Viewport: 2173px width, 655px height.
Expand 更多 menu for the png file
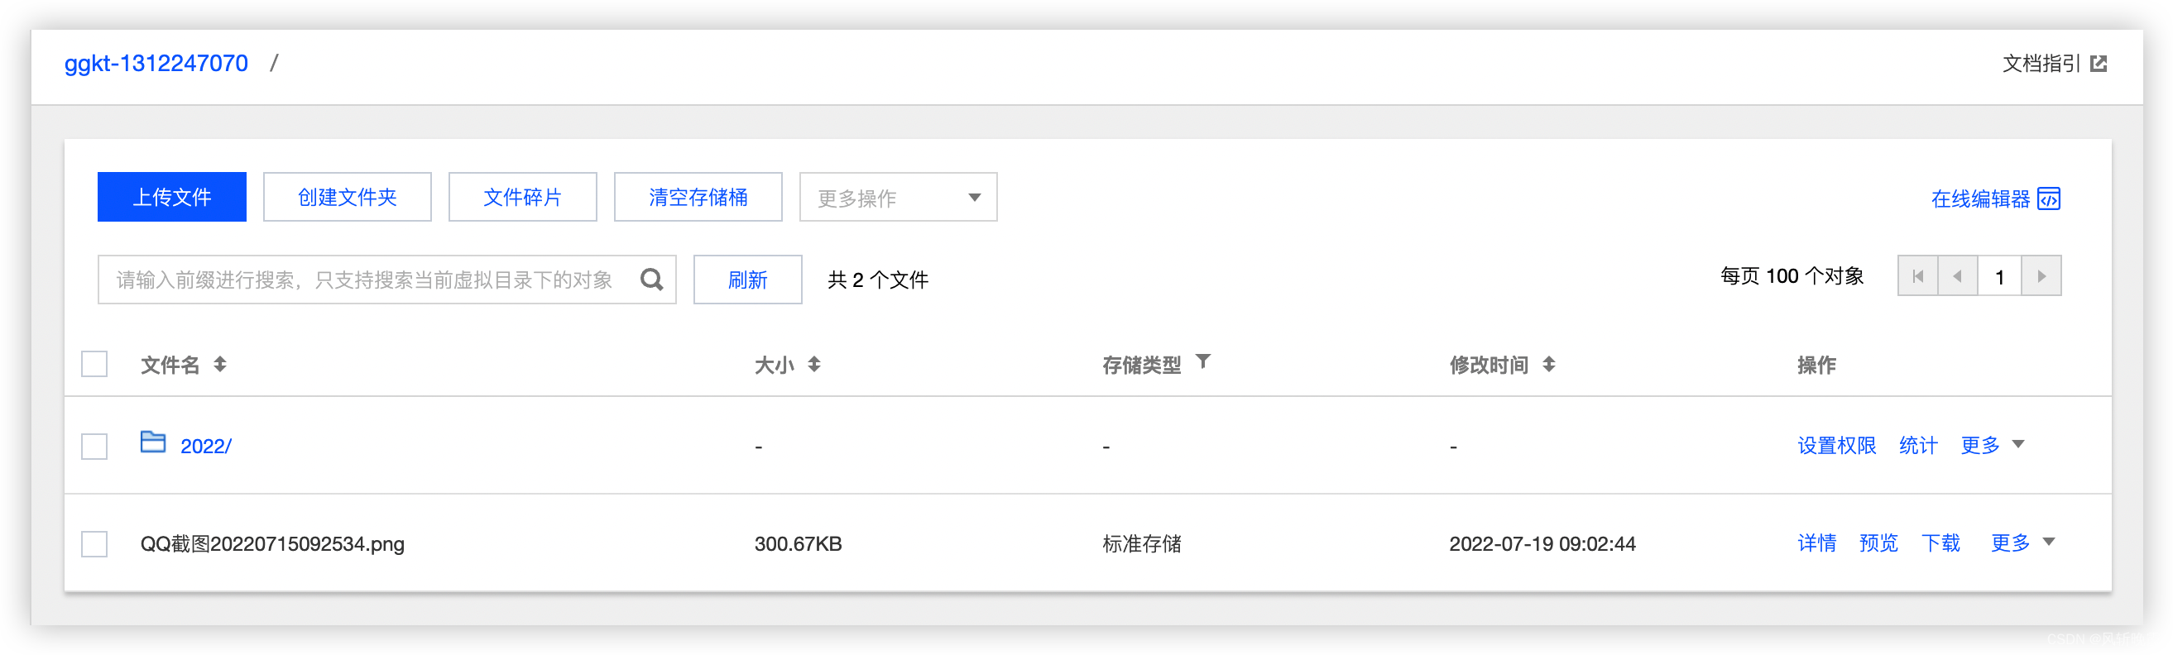(x=2022, y=542)
